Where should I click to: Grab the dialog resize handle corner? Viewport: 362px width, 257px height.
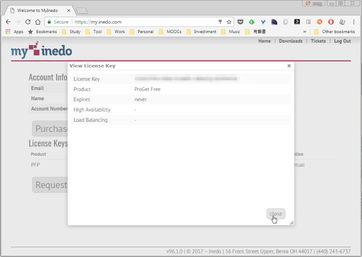point(291,223)
